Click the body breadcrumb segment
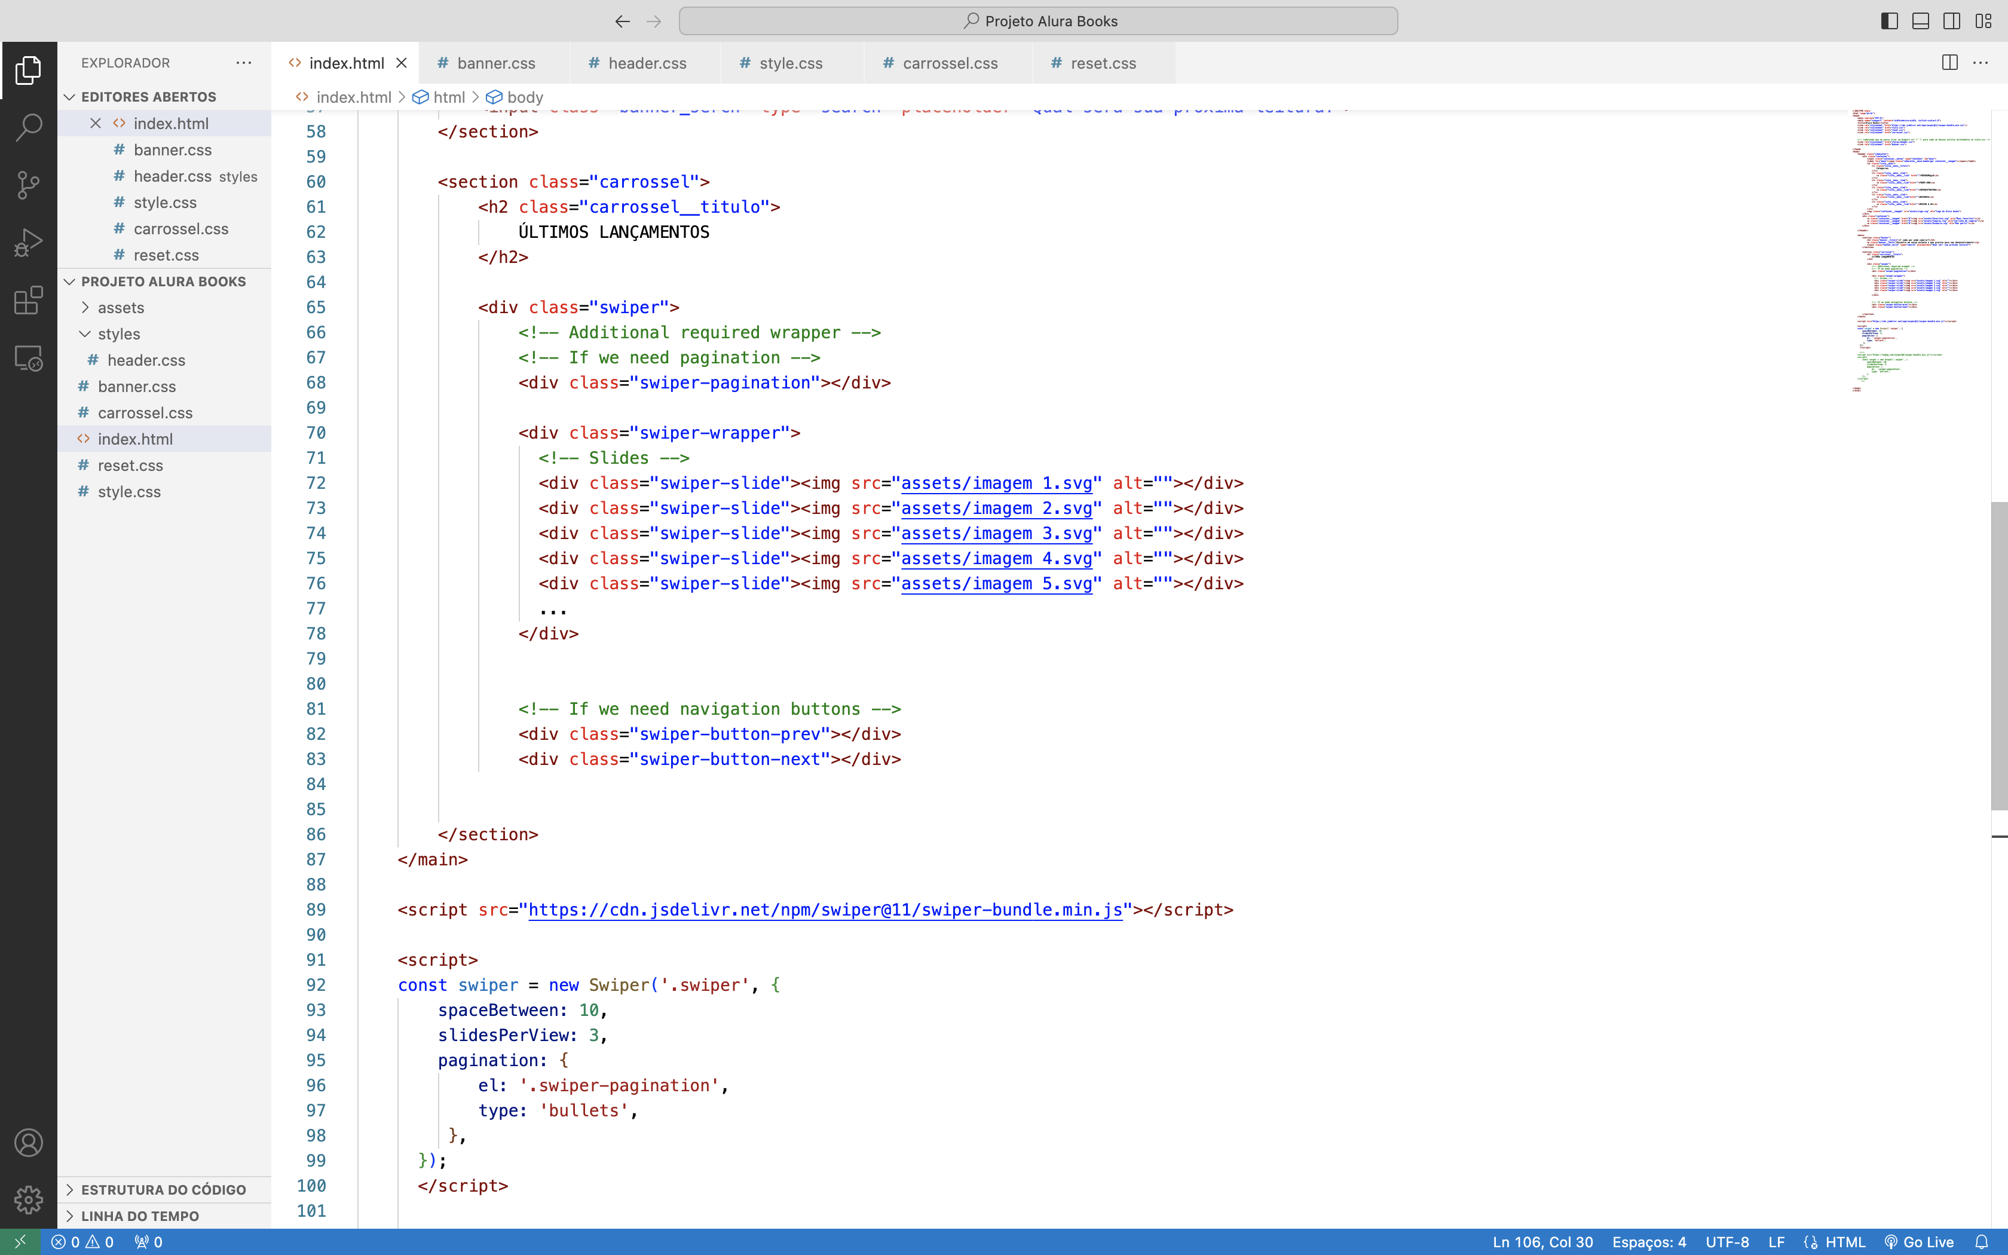The image size is (2008, 1255). point(515,97)
